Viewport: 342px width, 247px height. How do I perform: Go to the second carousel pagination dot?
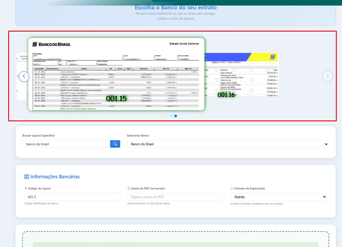(x=171, y=116)
